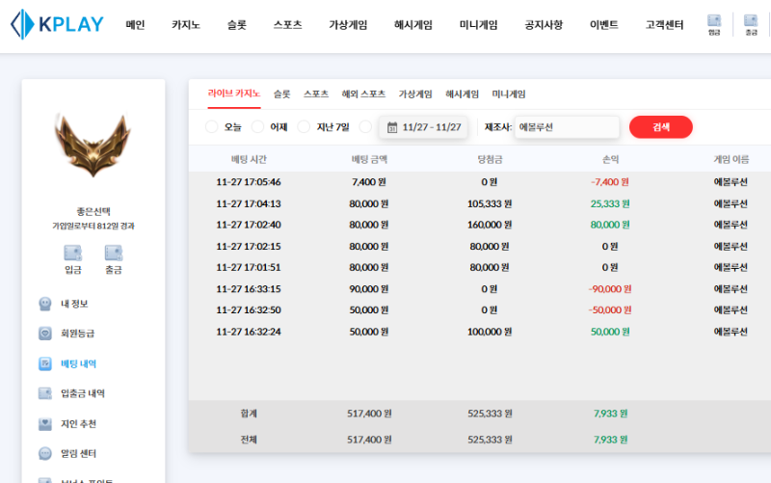Click the -50,000 원 loss value
The image size is (771, 483).
pyautogui.click(x=610, y=310)
